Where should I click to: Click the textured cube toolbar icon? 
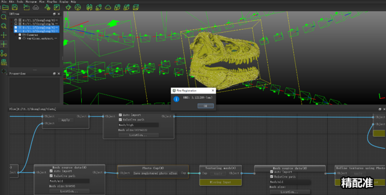136,7
